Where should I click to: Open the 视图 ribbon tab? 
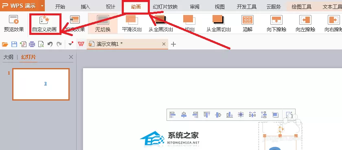tap(219, 7)
